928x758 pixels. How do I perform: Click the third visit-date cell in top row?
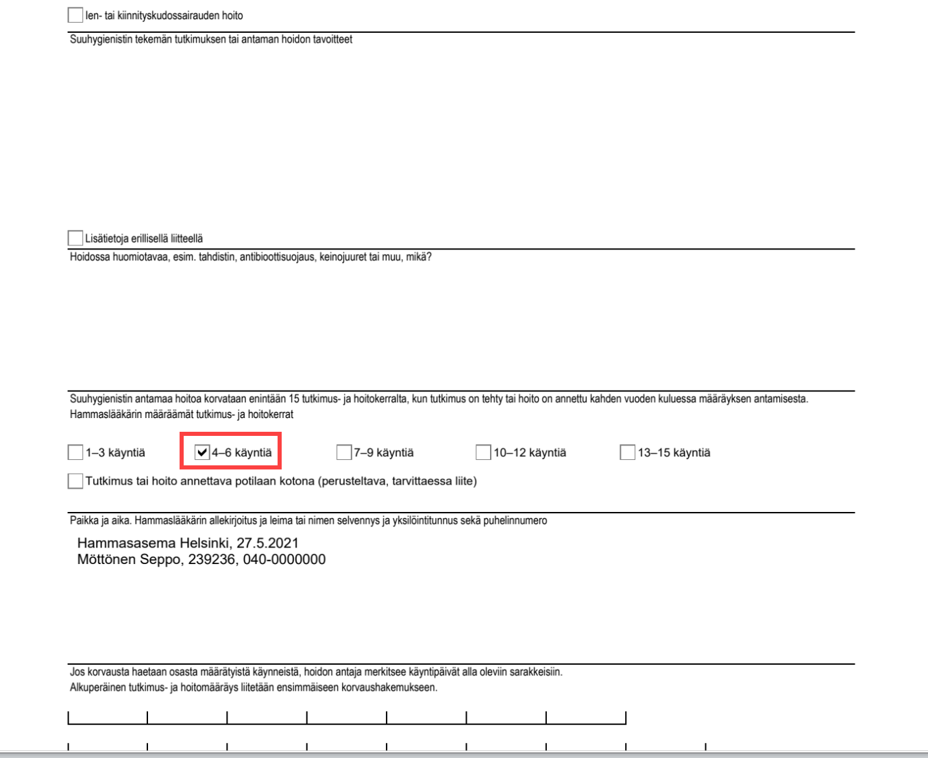point(267,714)
